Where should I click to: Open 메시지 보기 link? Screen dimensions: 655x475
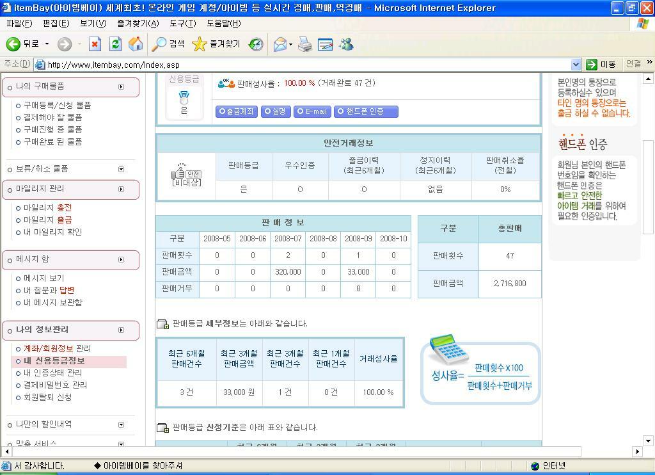coord(44,278)
